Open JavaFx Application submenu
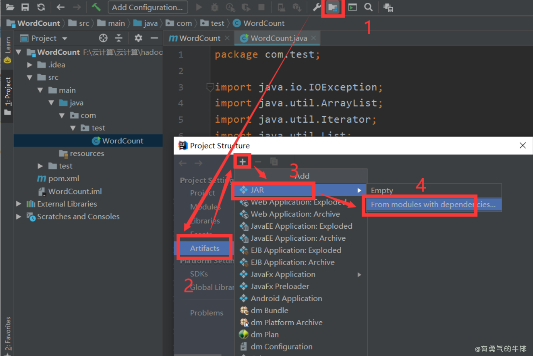This screenshot has width=533, height=356. [x=300, y=274]
